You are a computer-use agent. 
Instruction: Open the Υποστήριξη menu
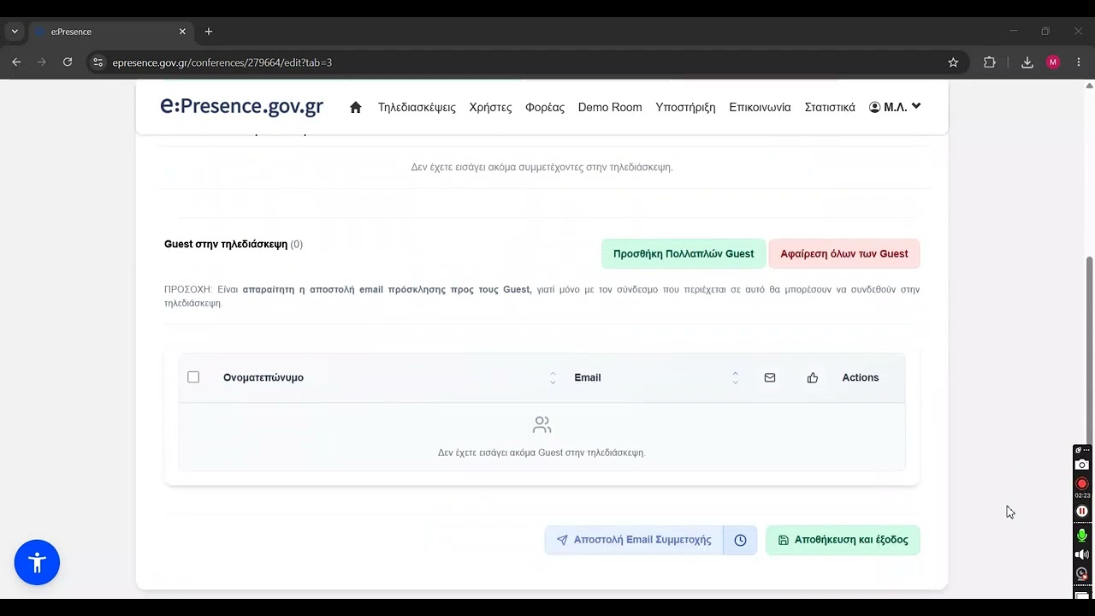click(x=685, y=107)
